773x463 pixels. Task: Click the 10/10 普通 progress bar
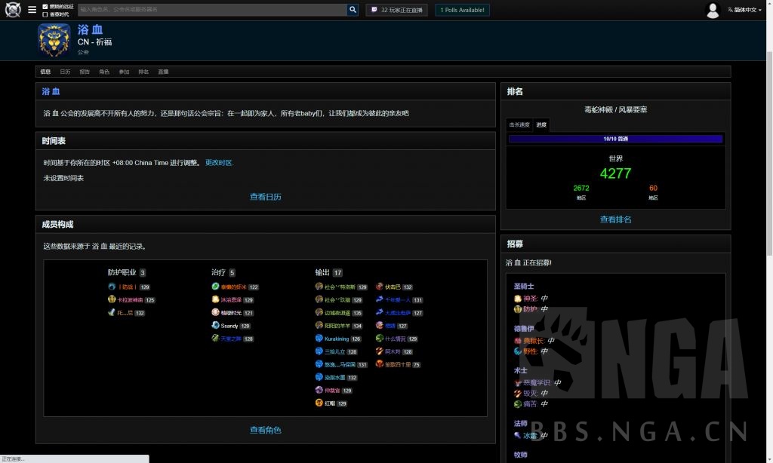coord(615,139)
